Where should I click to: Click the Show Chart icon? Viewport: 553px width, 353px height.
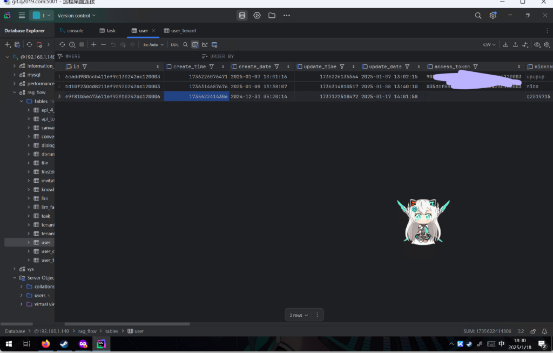pyautogui.click(x=205, y=45)
